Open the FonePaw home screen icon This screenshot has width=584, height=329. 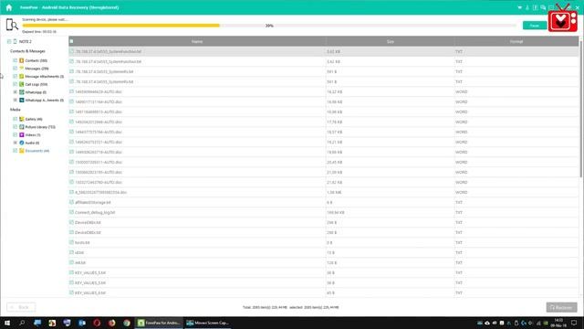[x=9, y=7]
